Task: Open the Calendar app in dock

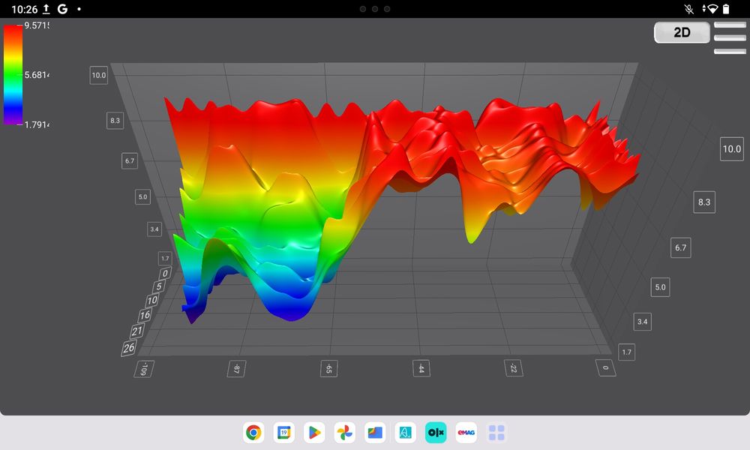Action: pyautogui.click(x=284, y=433)
